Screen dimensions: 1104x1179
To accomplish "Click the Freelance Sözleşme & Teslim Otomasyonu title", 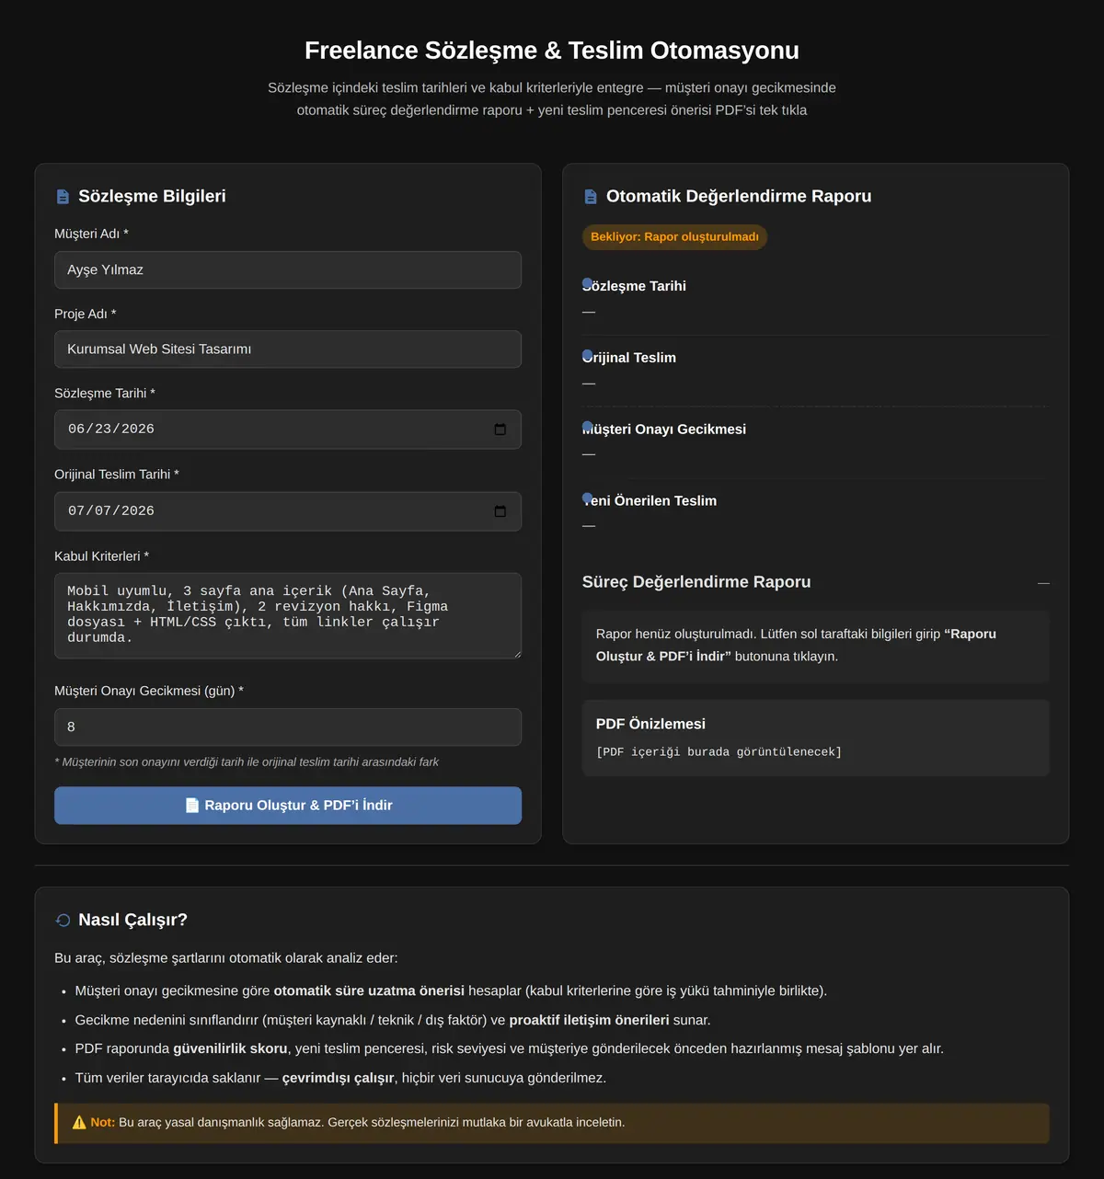I will point(552,51).
